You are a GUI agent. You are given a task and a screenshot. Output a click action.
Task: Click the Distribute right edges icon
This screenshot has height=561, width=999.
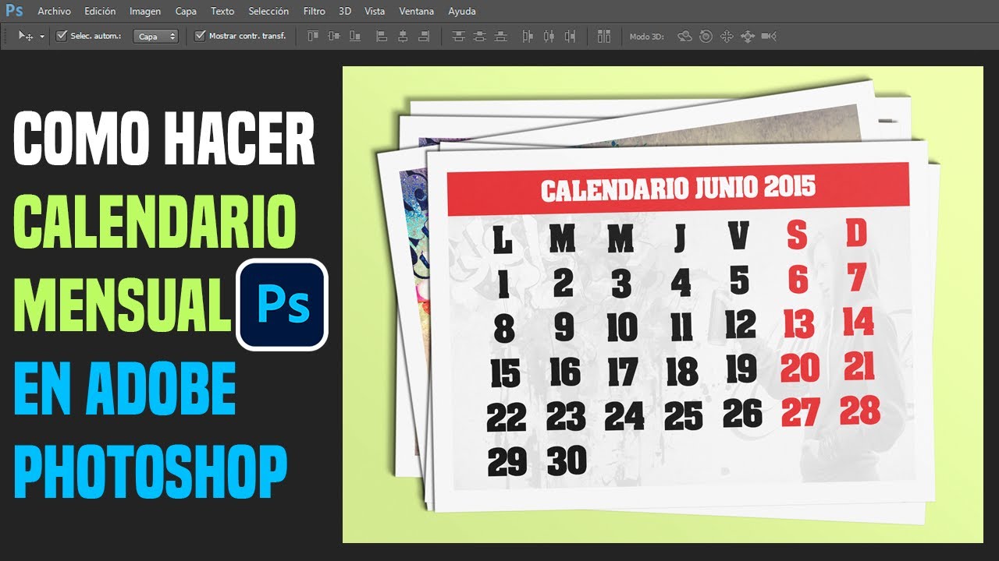coord(571,36)
